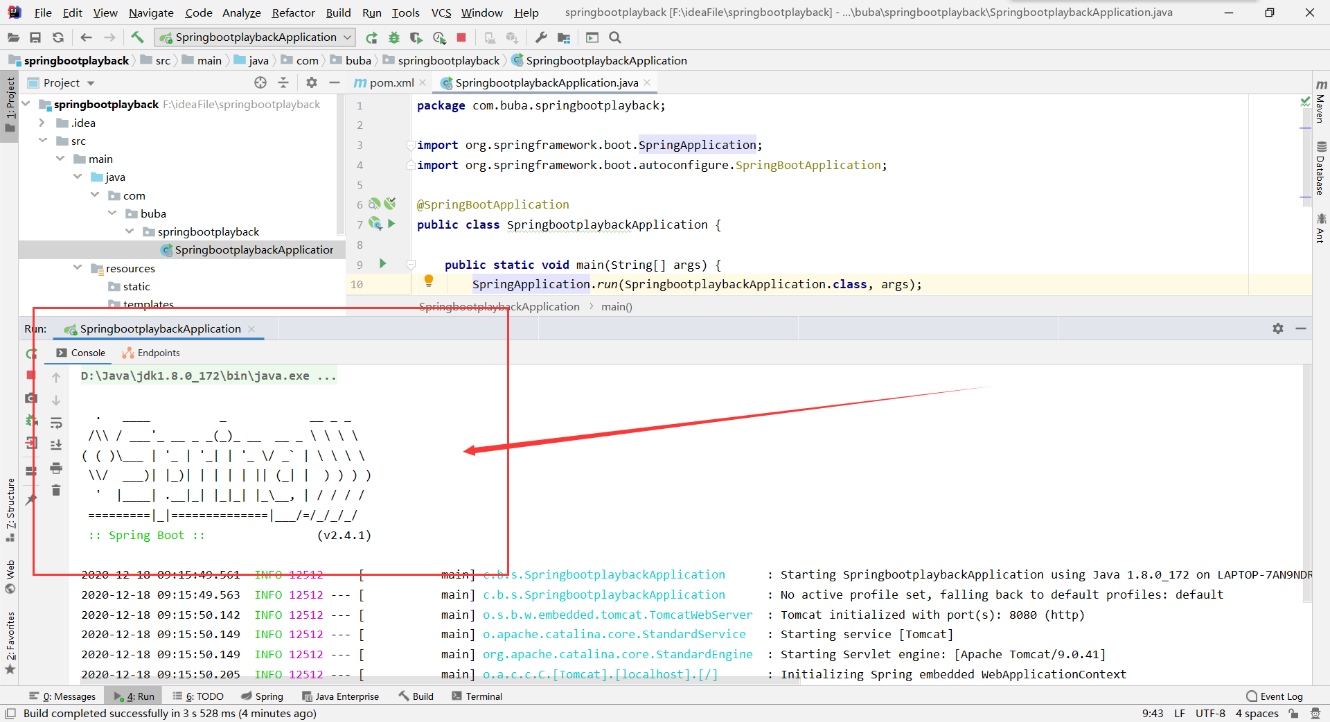Viewport: 1330px width, 722px height.
Task: Toggle scroll to end of console
Action: [x=56, y=445]
